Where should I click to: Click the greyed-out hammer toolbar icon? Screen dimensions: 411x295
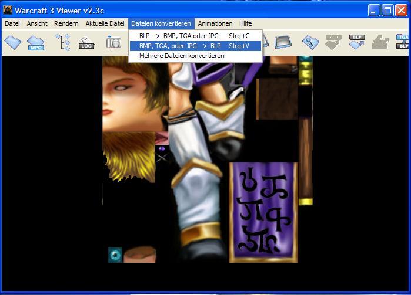coord(380,42)
